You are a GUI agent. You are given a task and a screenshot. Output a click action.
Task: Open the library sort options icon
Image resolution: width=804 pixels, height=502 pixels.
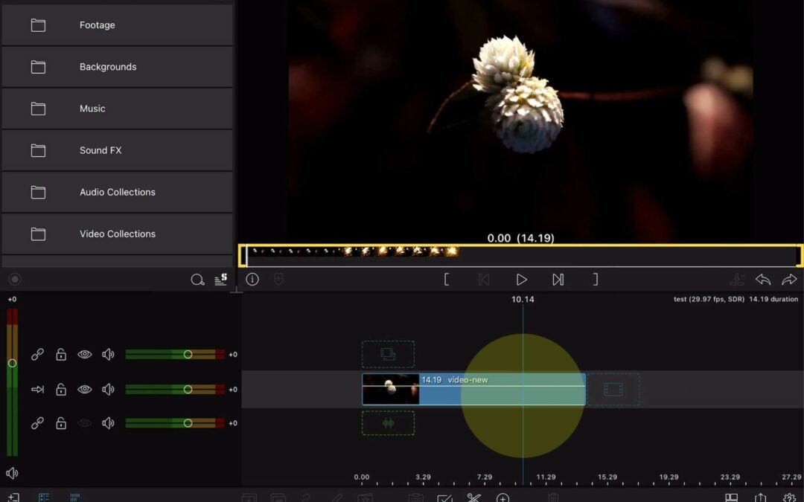[220, 280]
